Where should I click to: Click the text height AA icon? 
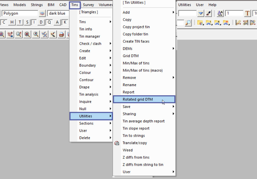point(220,13)
